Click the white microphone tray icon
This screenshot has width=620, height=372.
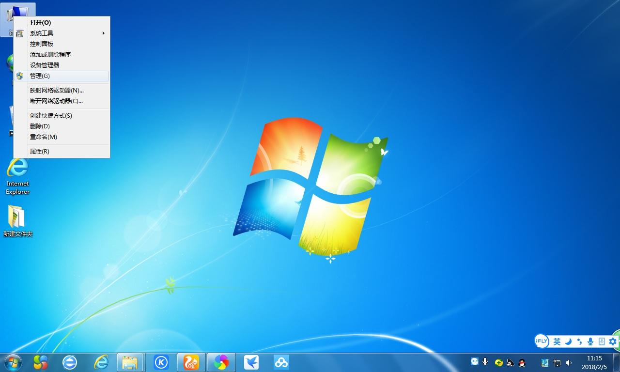485,362
